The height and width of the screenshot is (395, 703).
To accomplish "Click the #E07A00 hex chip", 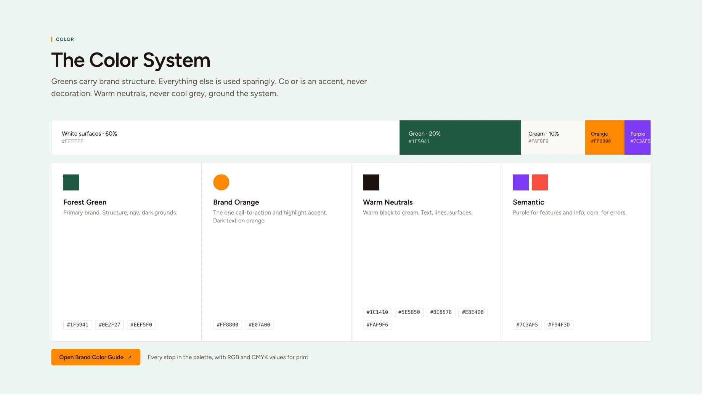I will 259,325.
